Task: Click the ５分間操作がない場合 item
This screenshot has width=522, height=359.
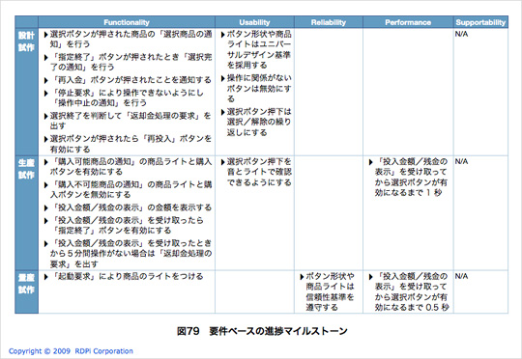Action: pos(129,254)
